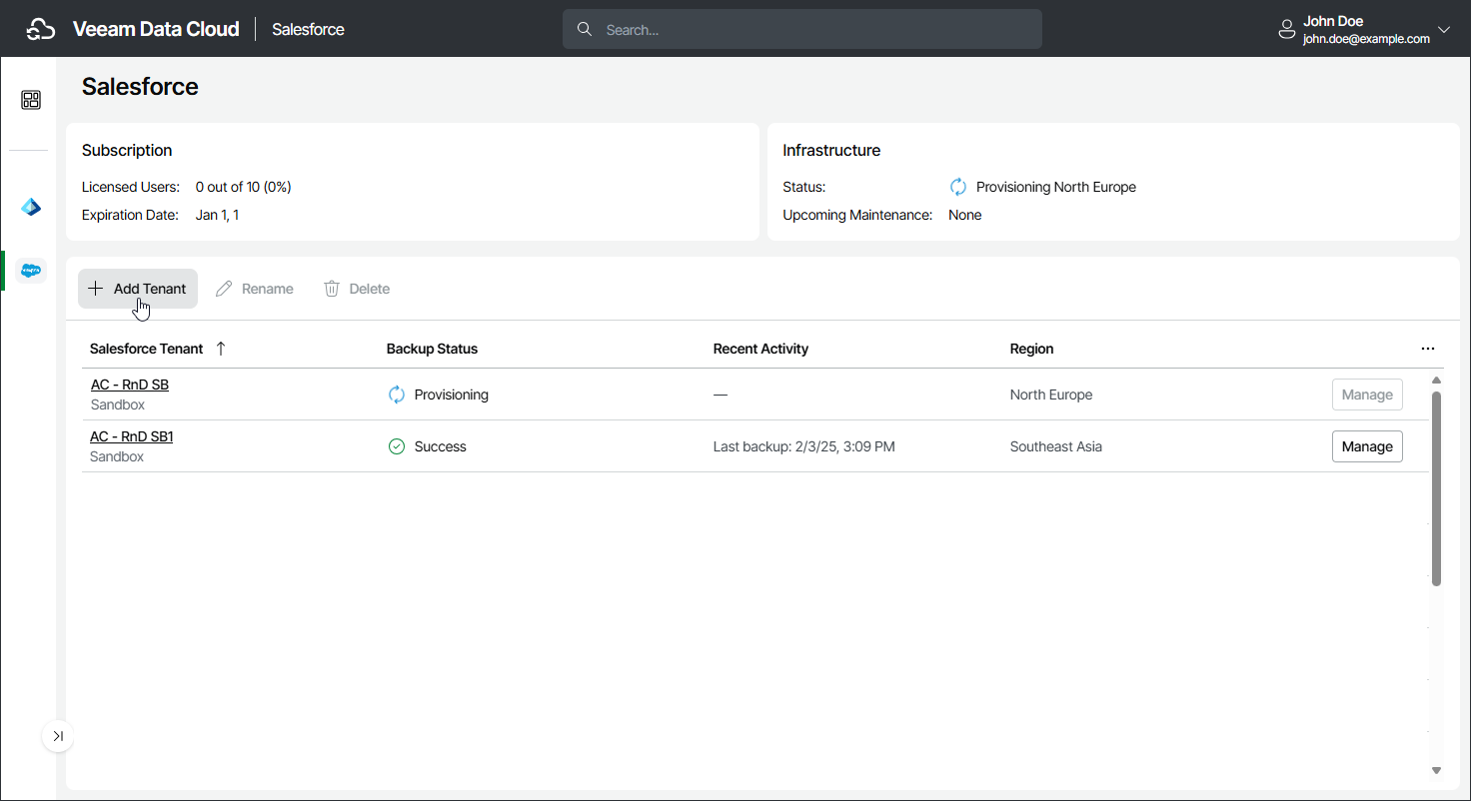Viewport: 1471px width, 801px height.
Task: Click the Subscription panel heading
Action: (x=127, y=150)
